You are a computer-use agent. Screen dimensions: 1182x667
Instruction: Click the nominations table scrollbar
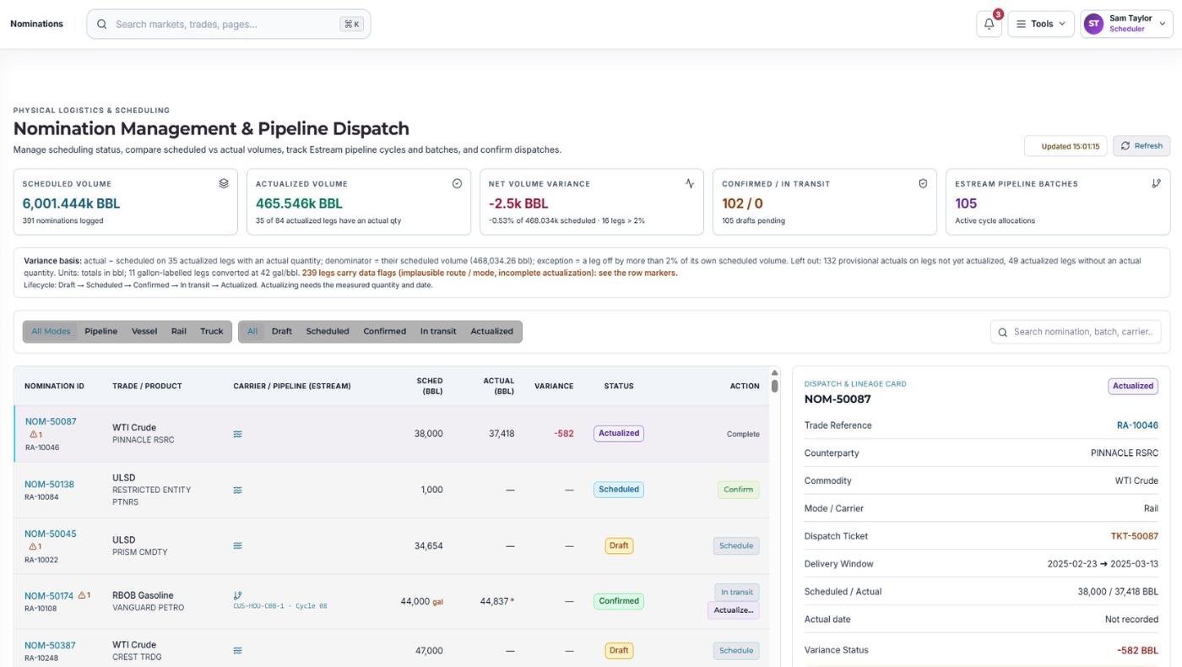tap(775, 385)
